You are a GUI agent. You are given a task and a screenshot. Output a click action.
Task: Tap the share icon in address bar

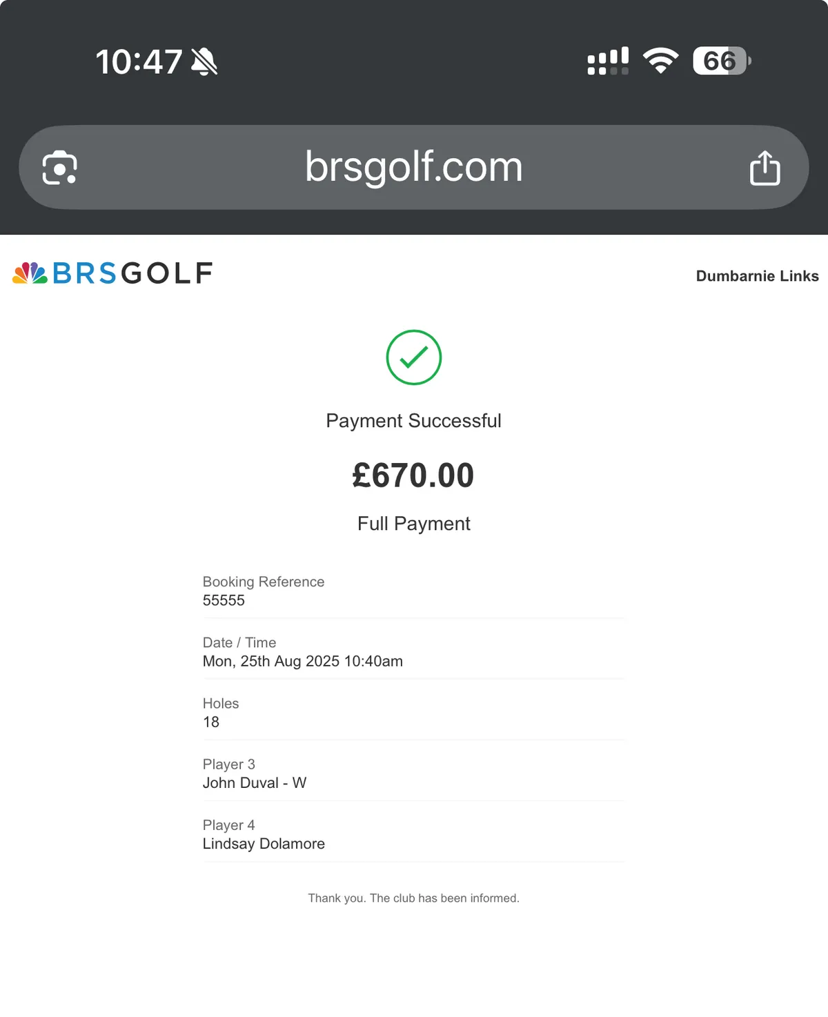[x=765, y=168]
